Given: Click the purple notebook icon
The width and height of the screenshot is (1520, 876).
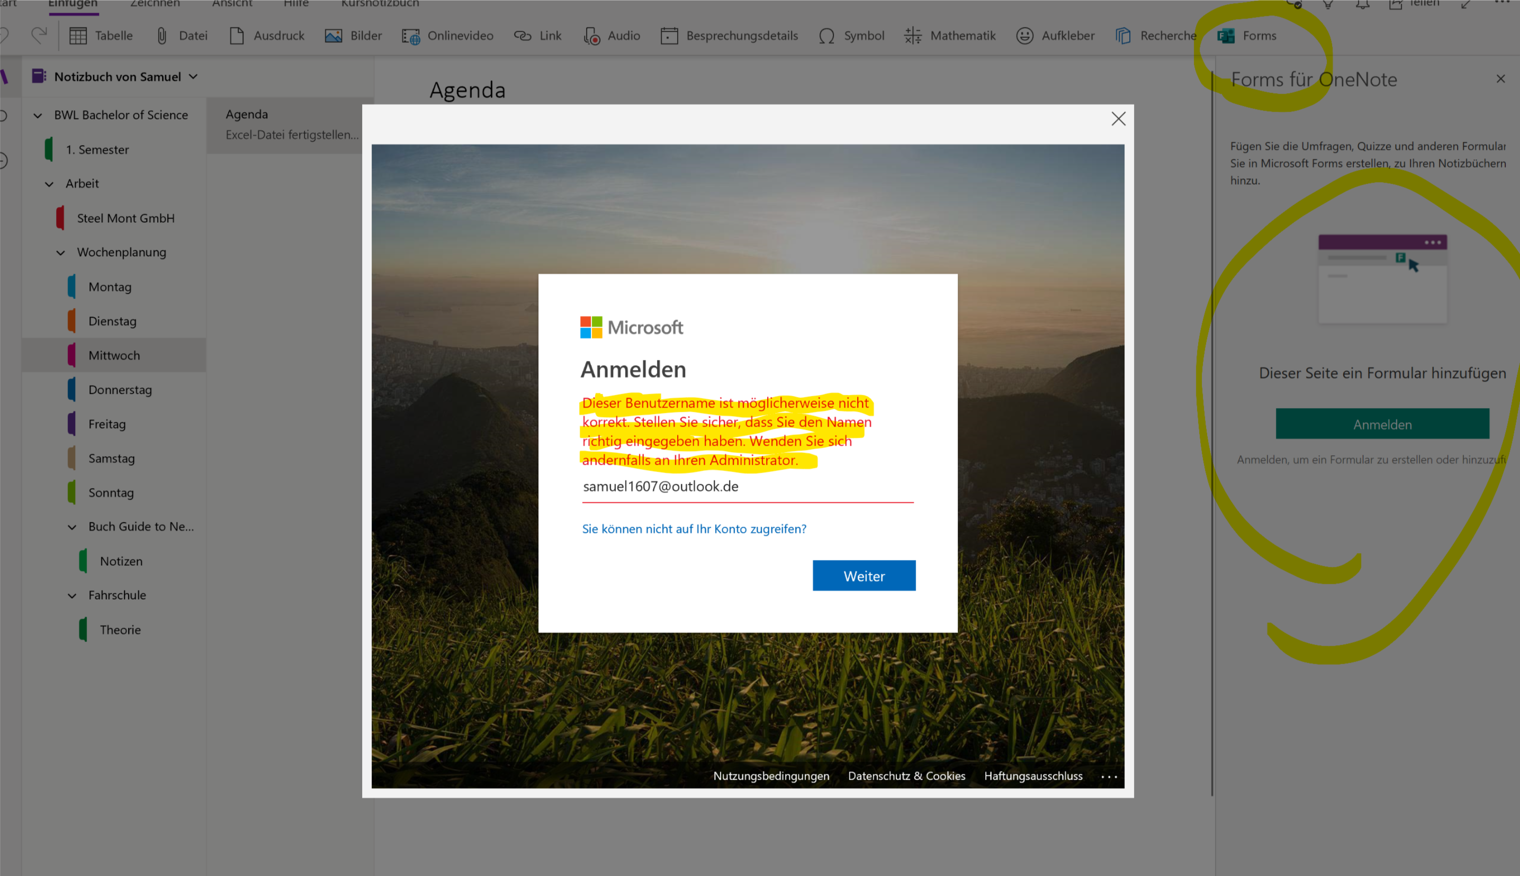Looking at the screenshot, I should (x=39, y=76).
